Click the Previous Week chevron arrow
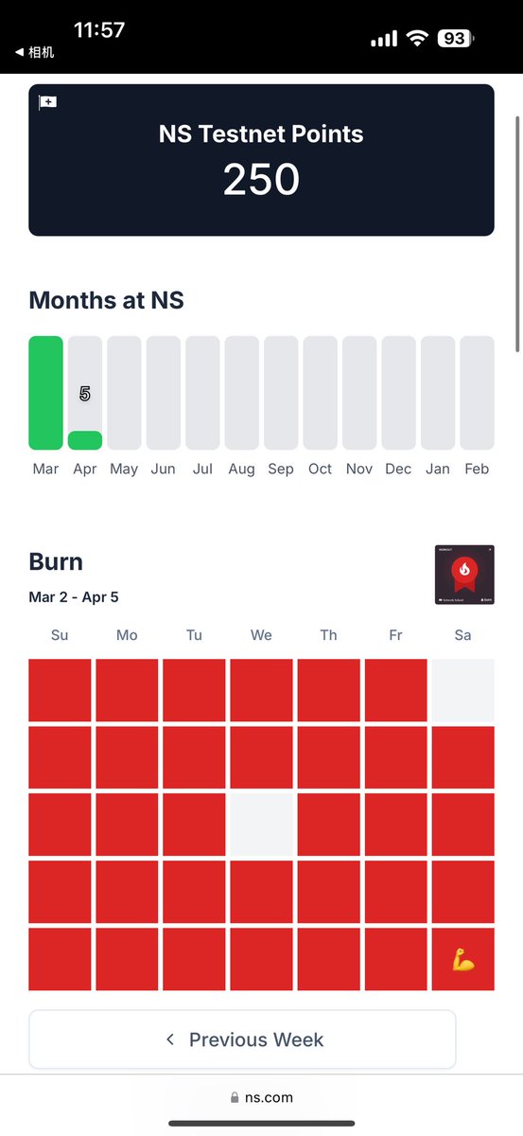This screenshot has width=523, height=1136. 170,1039
